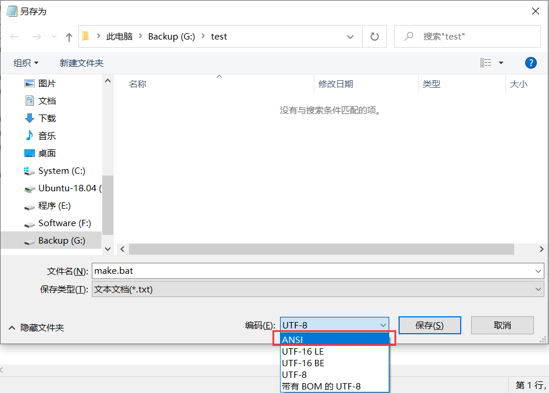Click the Notepad icon in title bar

coord(12,11)
